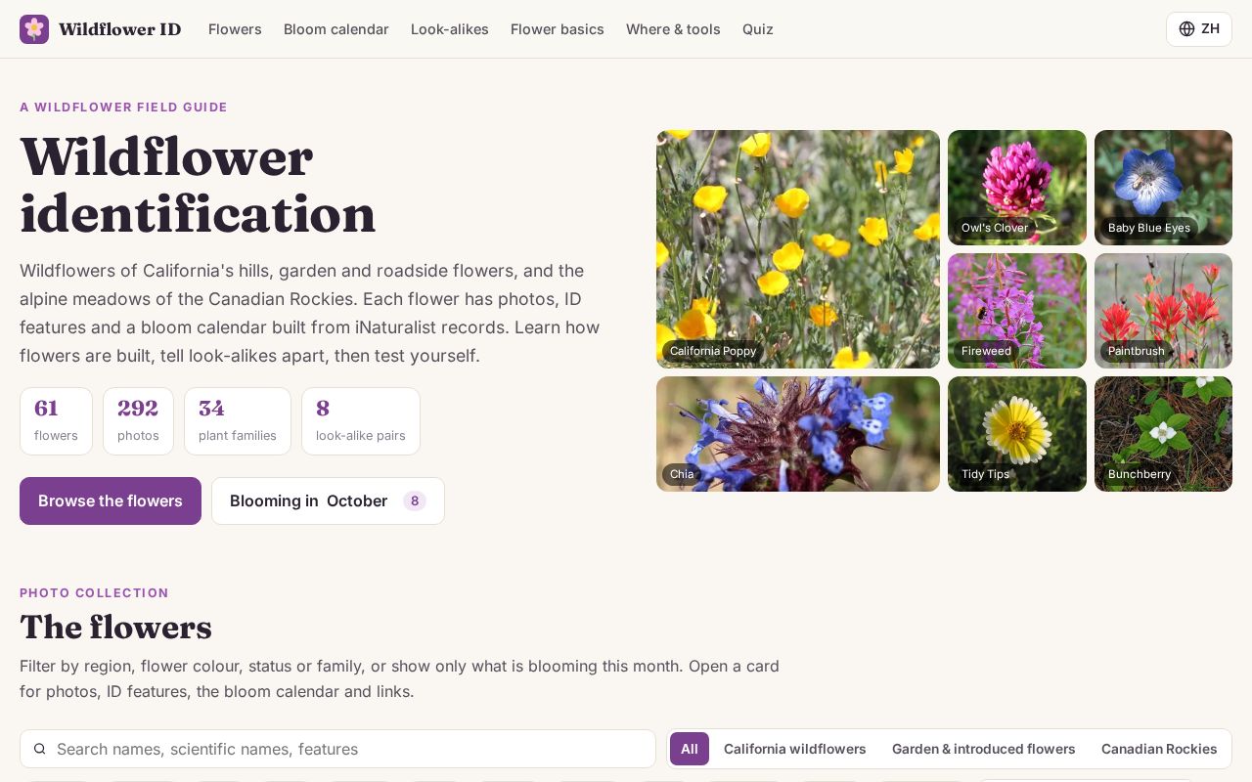Click the "Wildflower identification" main heading
The height and width of the screenshot is (782, 1252).
pyautogui.click(x=198, y=186)
